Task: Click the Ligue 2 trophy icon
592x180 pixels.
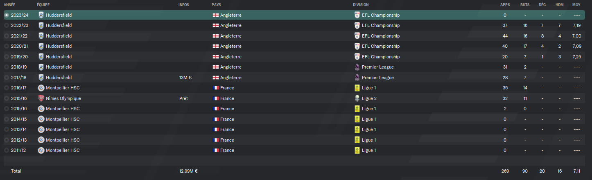Action: (357, 98)
